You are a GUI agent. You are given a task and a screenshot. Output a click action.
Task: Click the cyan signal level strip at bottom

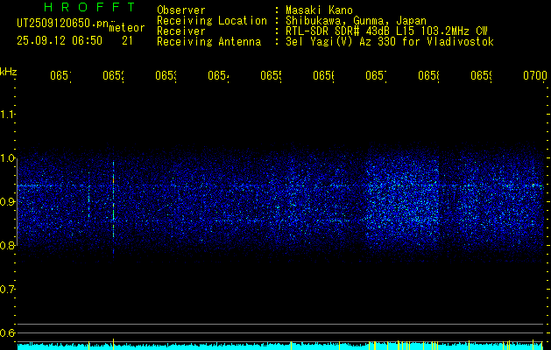pyautogui.click(x=280, y=346)
